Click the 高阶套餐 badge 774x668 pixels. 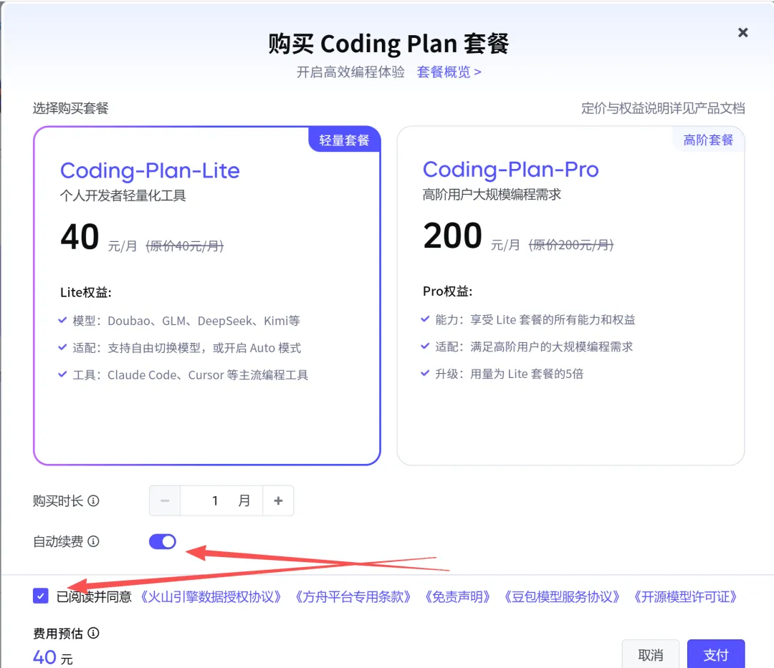708,140
